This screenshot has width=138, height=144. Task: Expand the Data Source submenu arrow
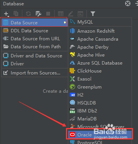click(x=65, y=22)
